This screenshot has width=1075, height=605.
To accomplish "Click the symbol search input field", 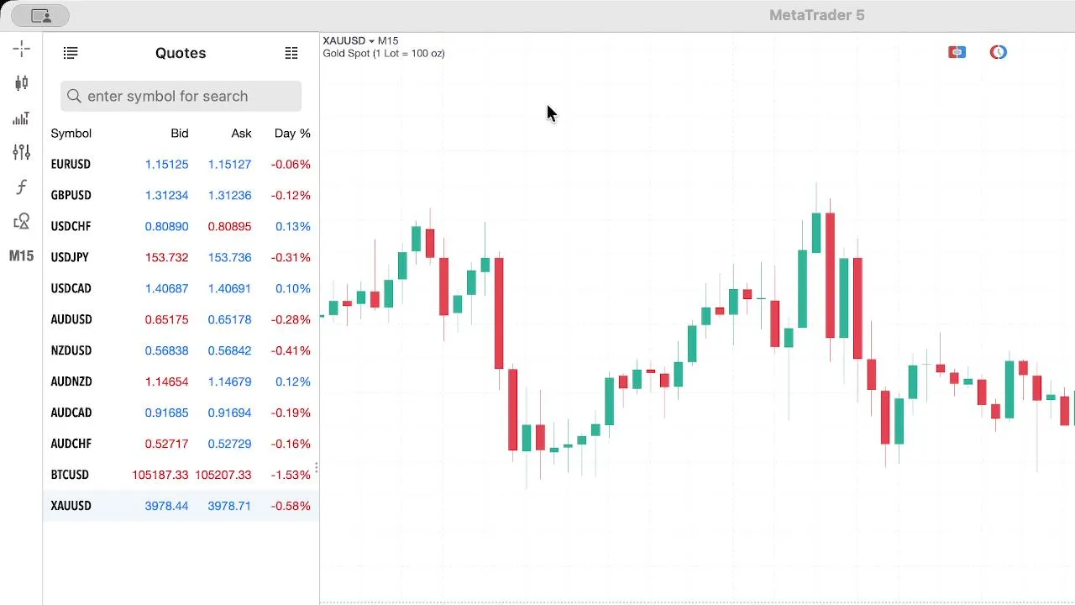I will click(x=181, y=96).
